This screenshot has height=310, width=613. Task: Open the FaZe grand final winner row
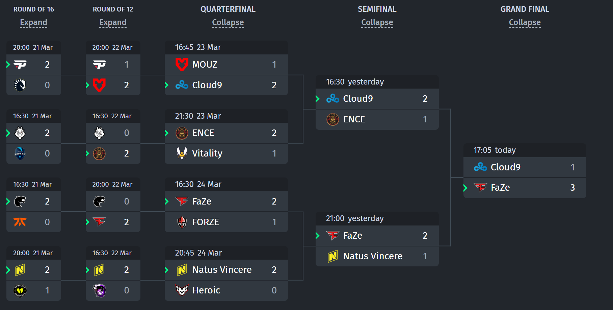pyautogui.click(x=525, y=188)
